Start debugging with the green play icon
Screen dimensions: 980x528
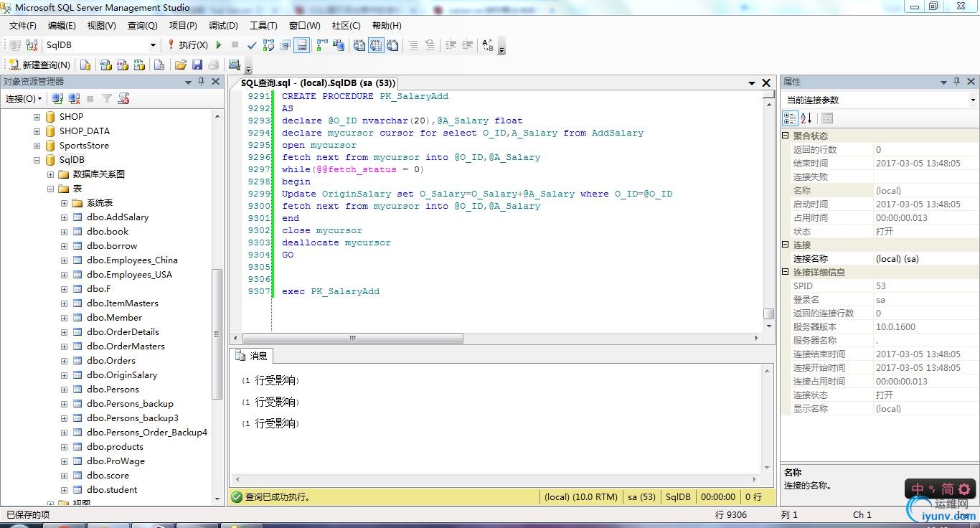(x=219, y=44)
